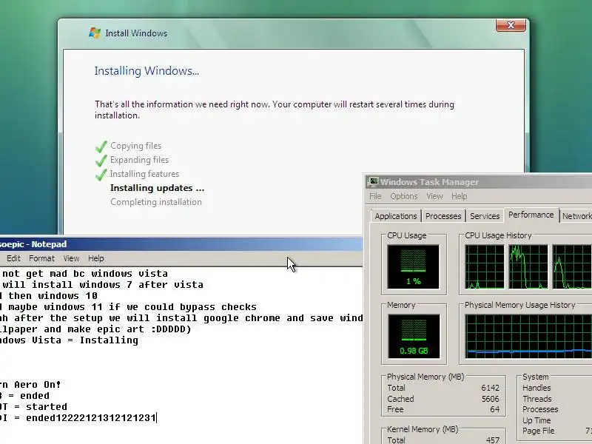Click the 'Copying files' step text
The width and height of the screenshot is (592, 444).
click(x=135, y=146)
